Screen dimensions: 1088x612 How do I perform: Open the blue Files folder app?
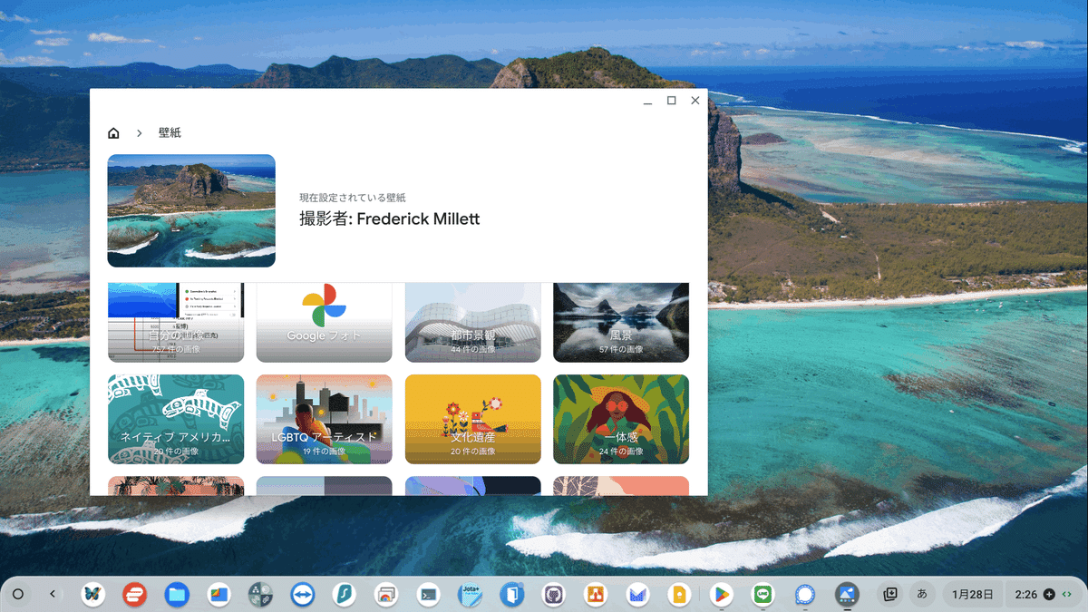point(177,595)
